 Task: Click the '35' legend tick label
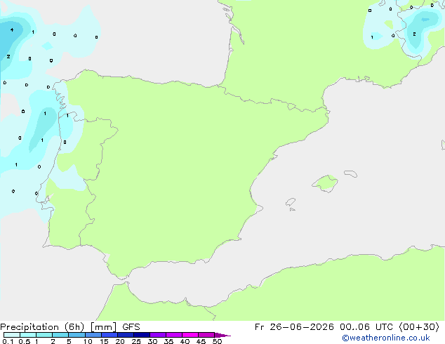coord(168,341)
